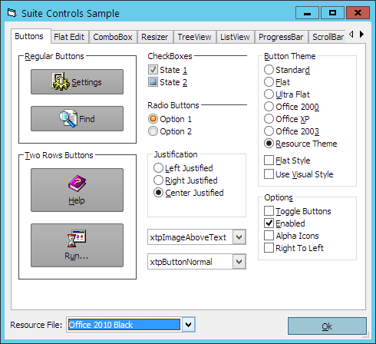The image size is (376, 344).
Task: Select the Option 2 radio button
Action: click(x=170, y=131)
